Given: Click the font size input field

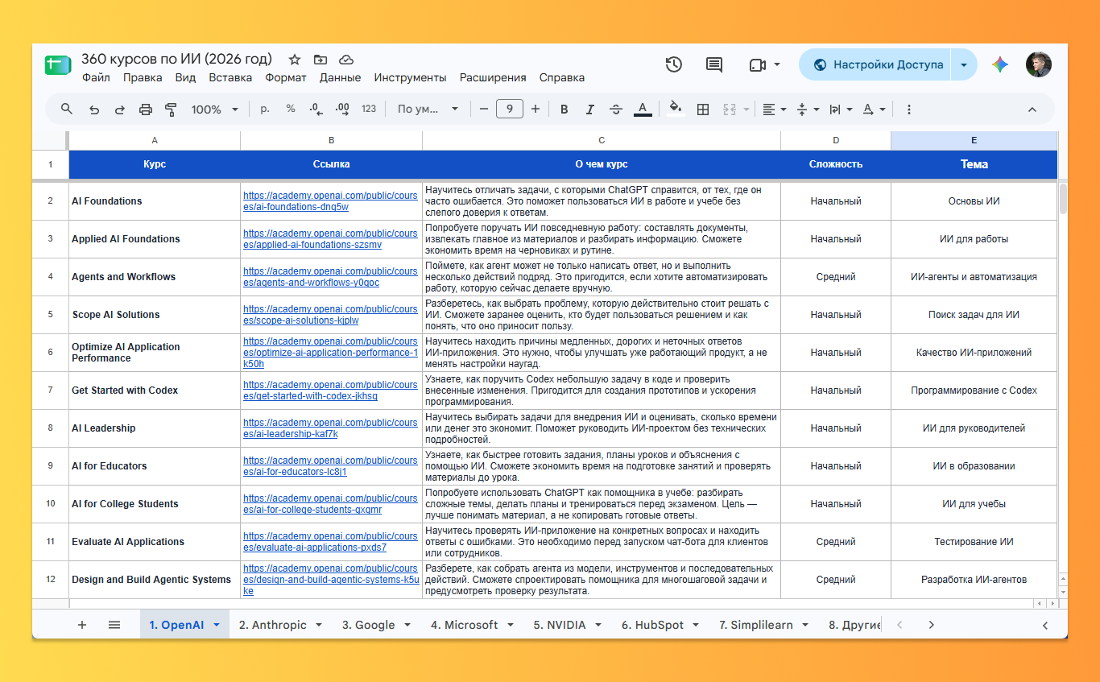Looking at the screenshot, I should click(510, 109).
